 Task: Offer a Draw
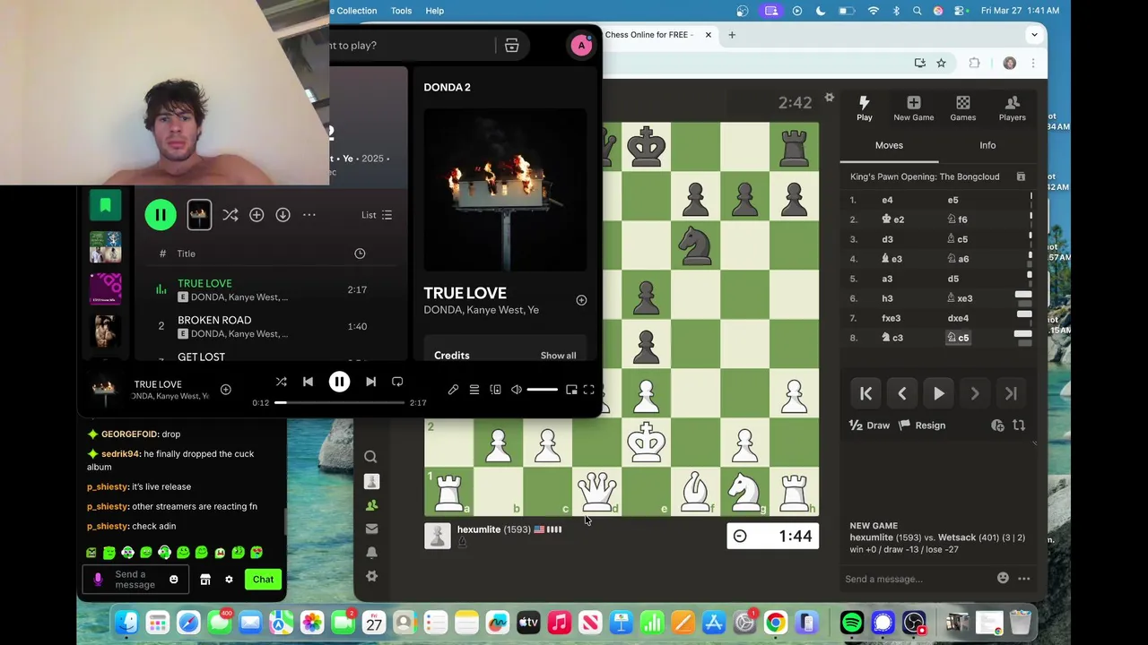tap(869, 426)
